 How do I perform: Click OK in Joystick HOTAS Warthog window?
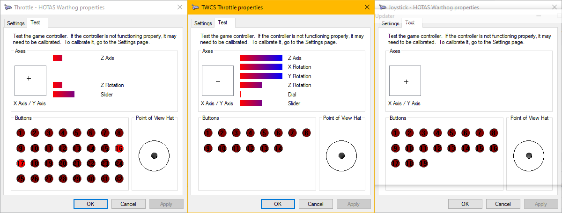pyautogui.click(x=465, y=204)
